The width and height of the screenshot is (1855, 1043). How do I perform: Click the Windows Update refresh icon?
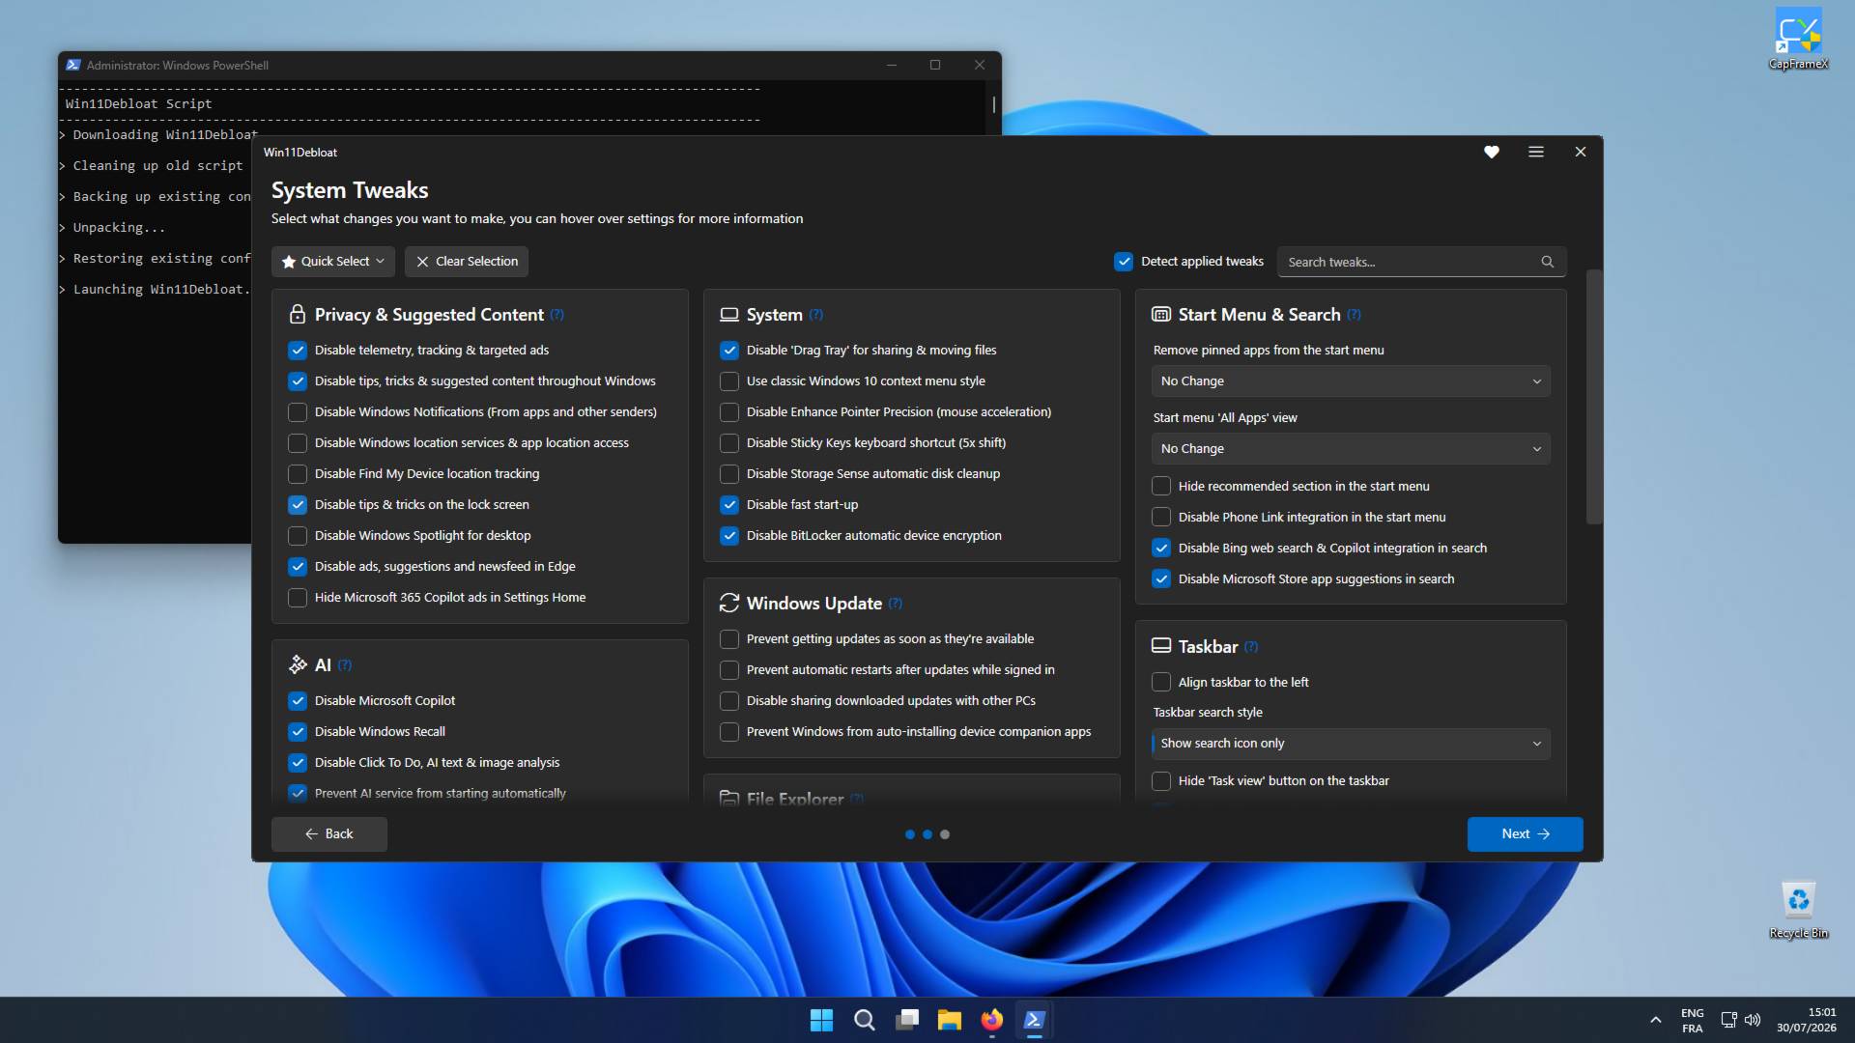(x=729, y=604)
